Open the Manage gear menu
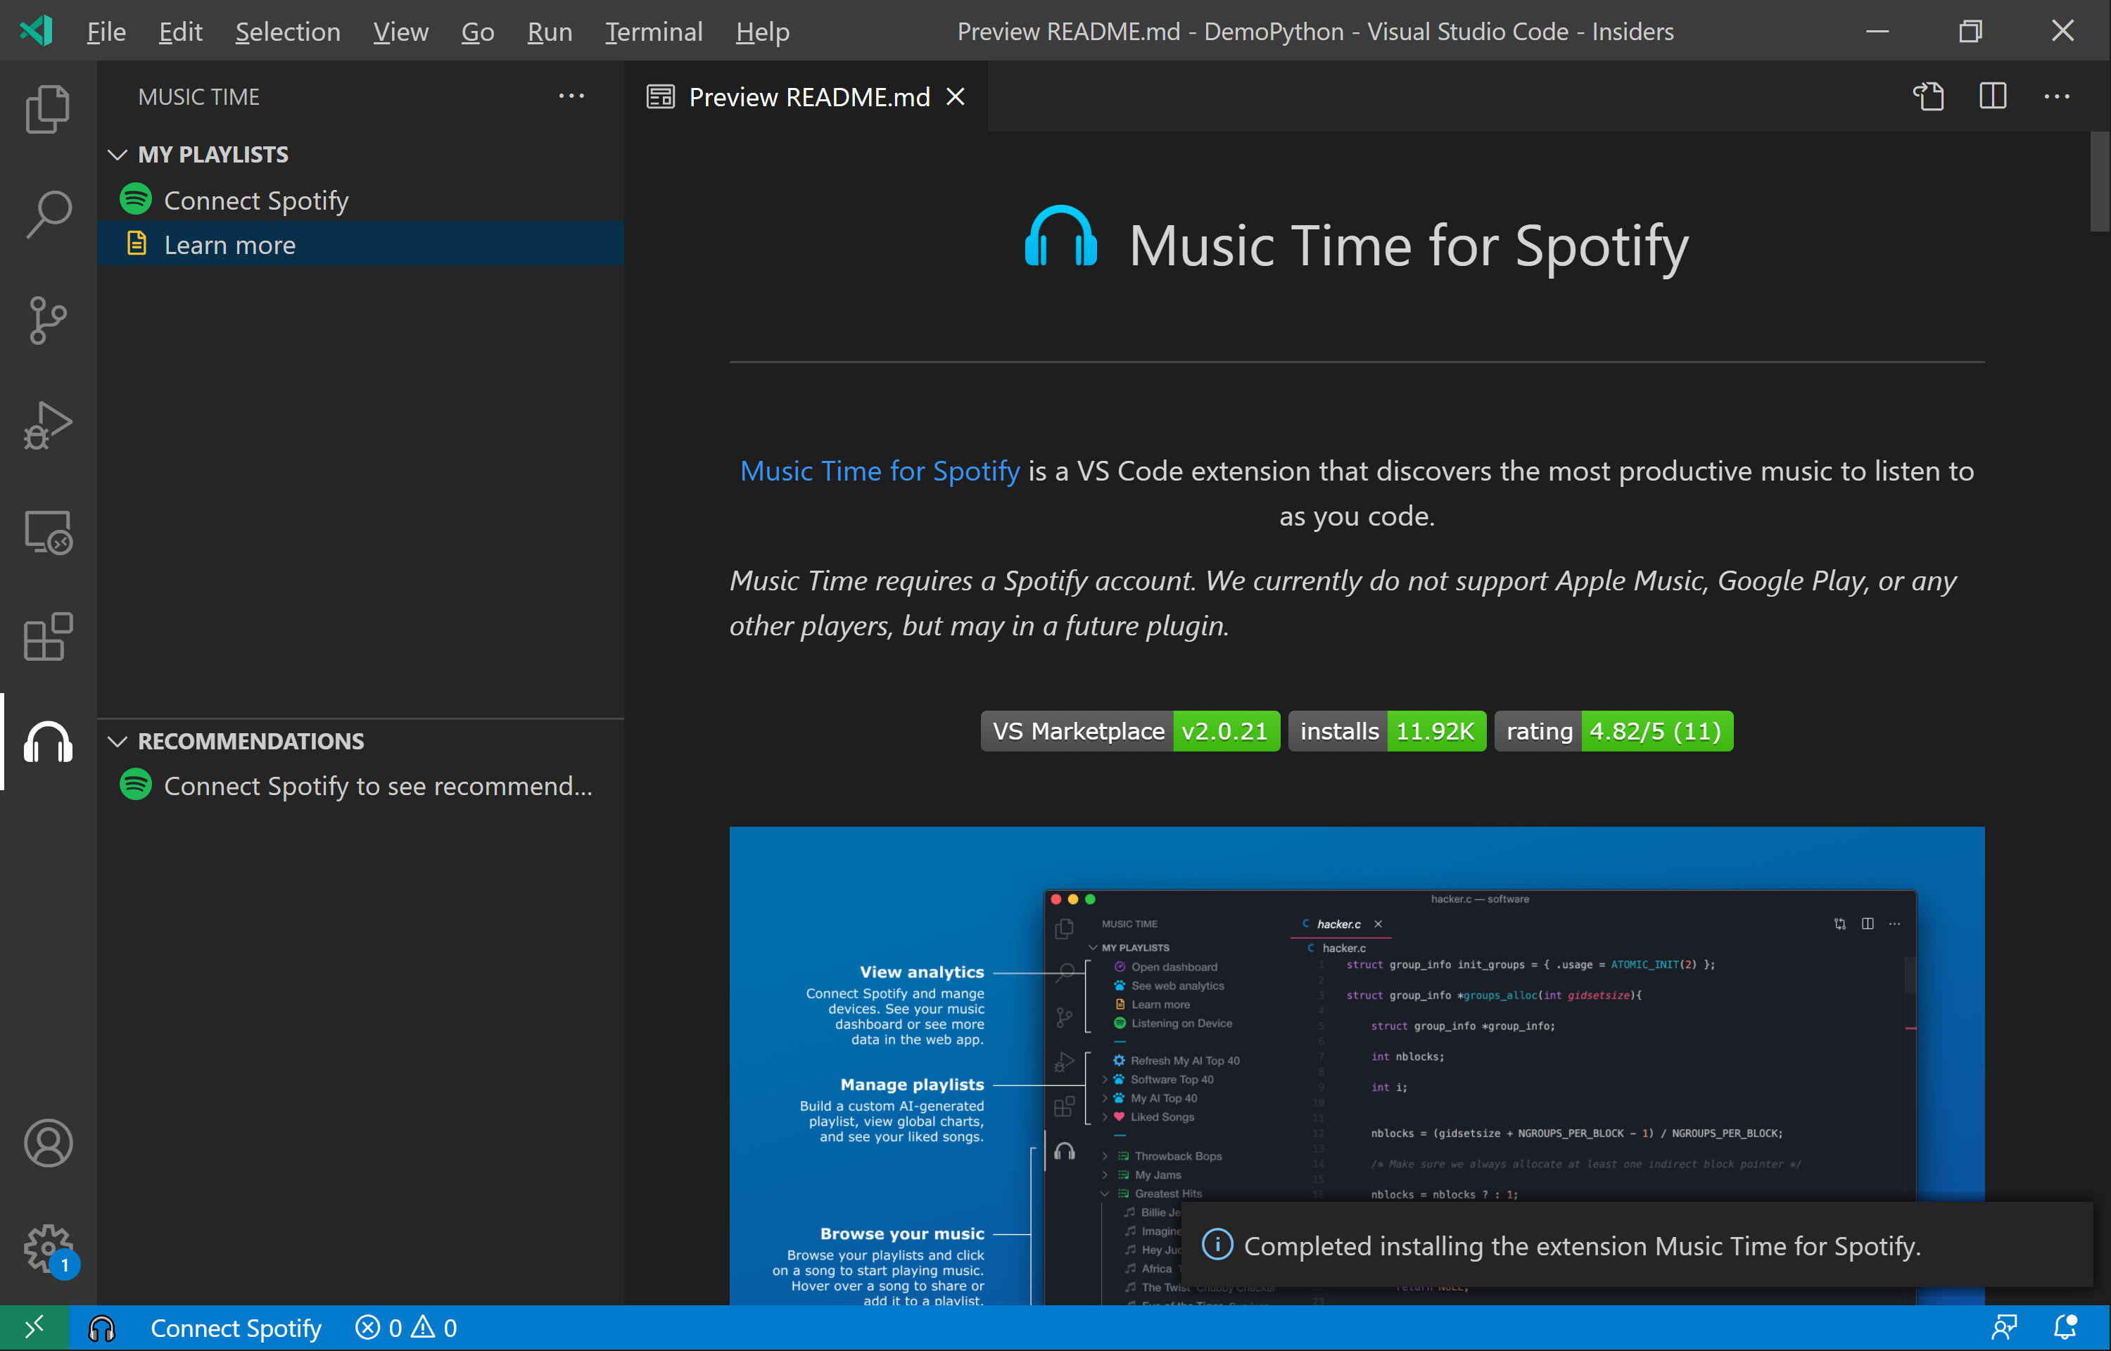Screen dimensions: 2111x1351 47,1249
